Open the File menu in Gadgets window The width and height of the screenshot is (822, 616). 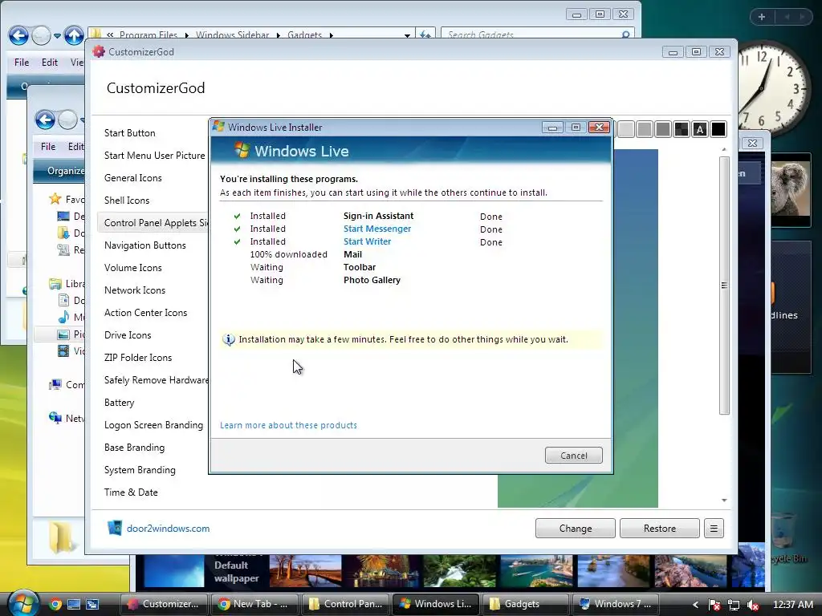[22, 63]
